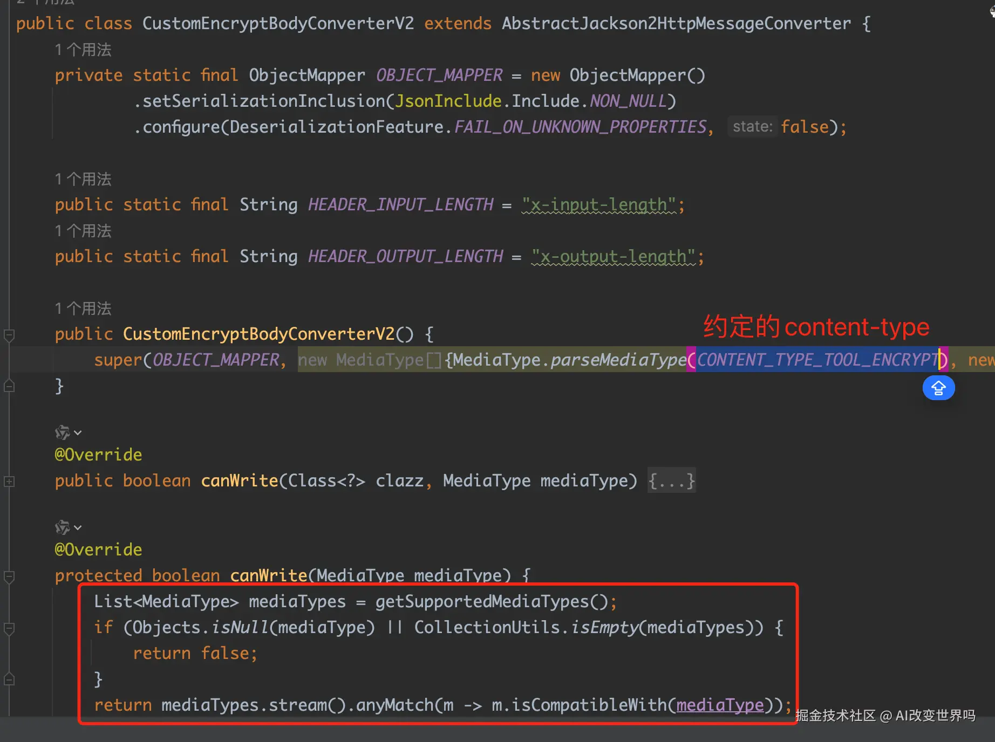Click the HEADER_OUTPUT_LENGTH constant name

coord(405,256)
